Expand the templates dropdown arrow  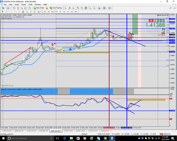pyautogui.click(x=111, y=8)
